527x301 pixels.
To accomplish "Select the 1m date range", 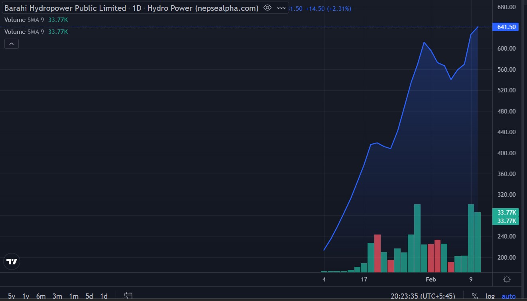I will tap(74, 296).
